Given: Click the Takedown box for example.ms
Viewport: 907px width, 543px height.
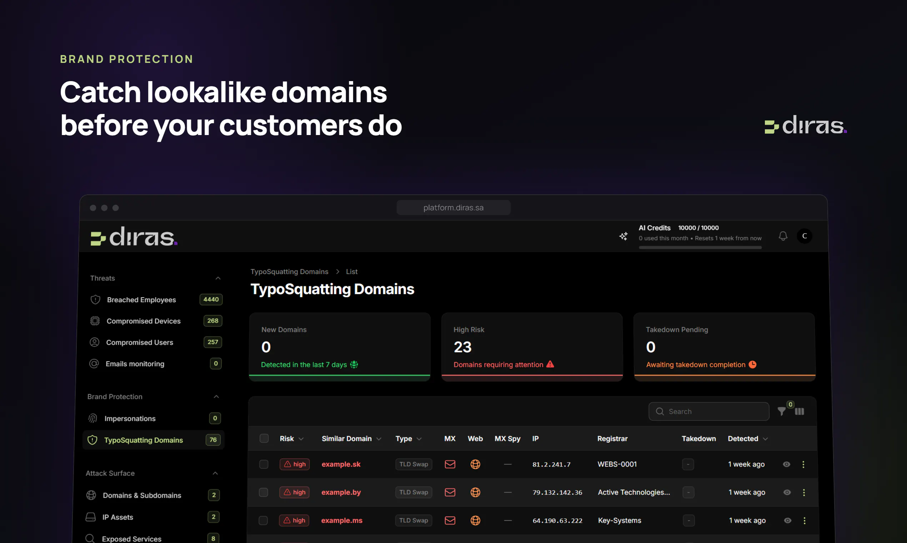Looking at the screenshot, I should [x=689, y=520].
